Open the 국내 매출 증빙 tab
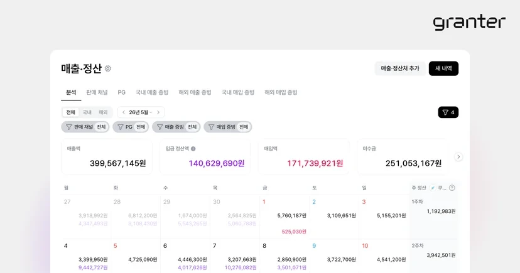Image resolution: width=520 pixels, height=273 pixels. (152, 92)
